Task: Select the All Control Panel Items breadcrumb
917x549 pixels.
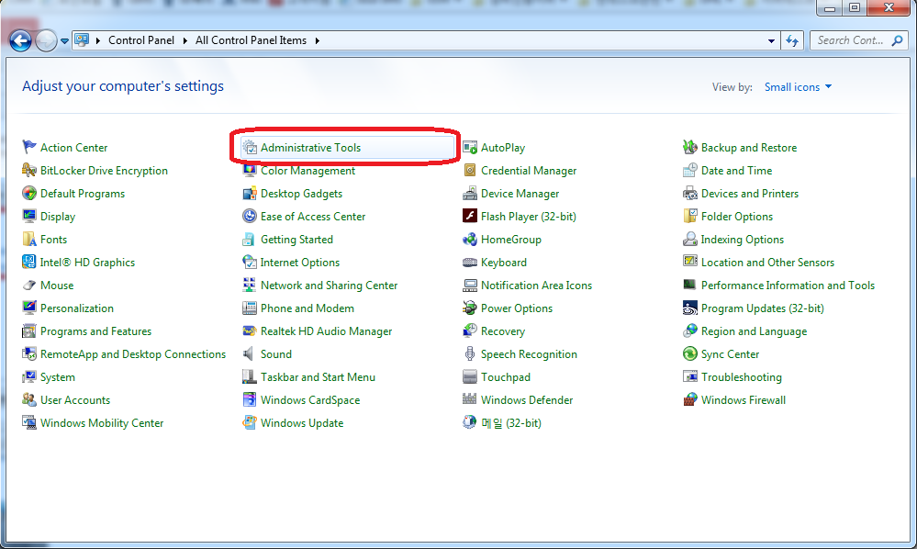Action: pos(251,40)
